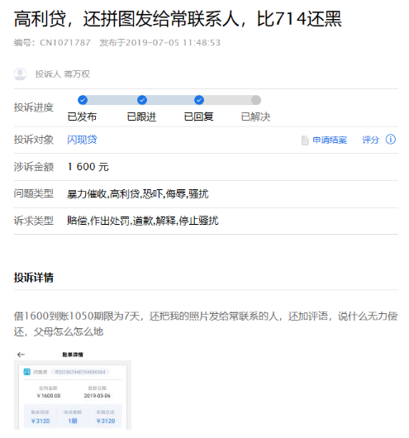The height and width of the screenshot is (438, 409).
Task: Open the 闪现贷 complaint target link
Action: (x=82, y=140)
